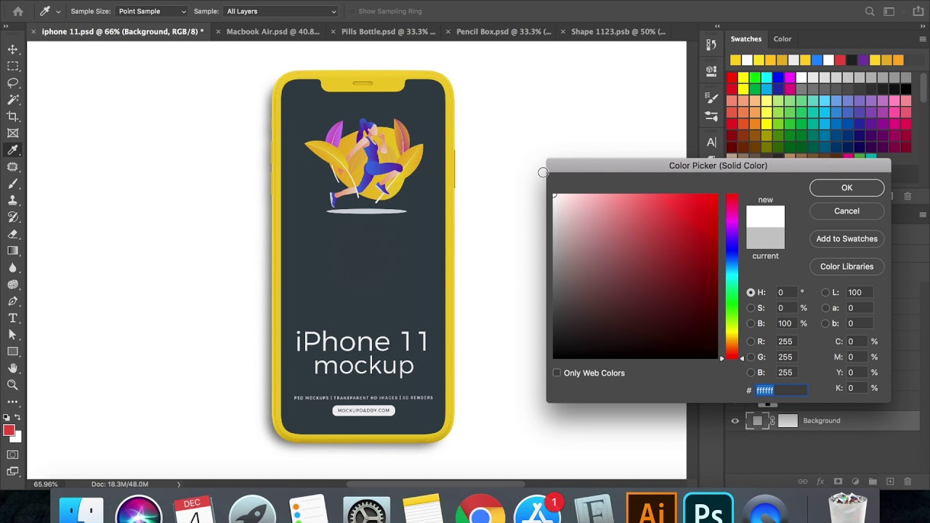The image size is (930, 523).
Task: Select the Swatches panel tab
Action: pos(746,39)
